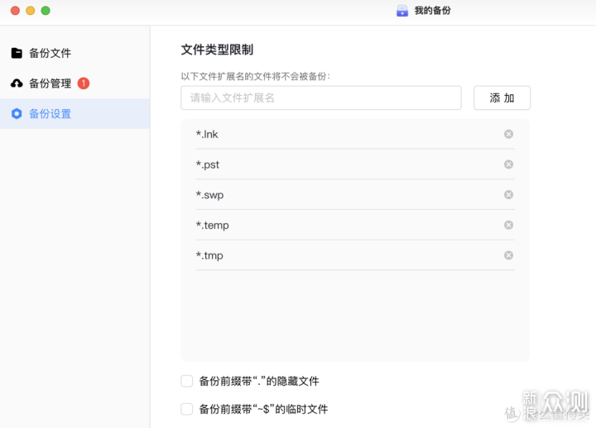Click the folder icon beside 备份文件
596x428 pixels.
tap(17, 53)
